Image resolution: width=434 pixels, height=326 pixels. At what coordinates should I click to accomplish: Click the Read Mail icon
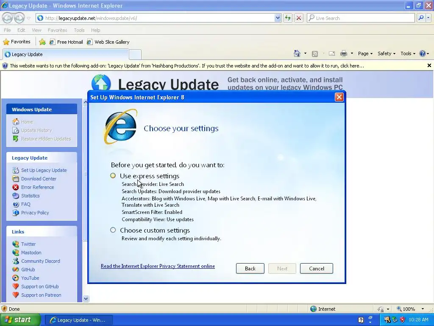[x=331, y=53]
